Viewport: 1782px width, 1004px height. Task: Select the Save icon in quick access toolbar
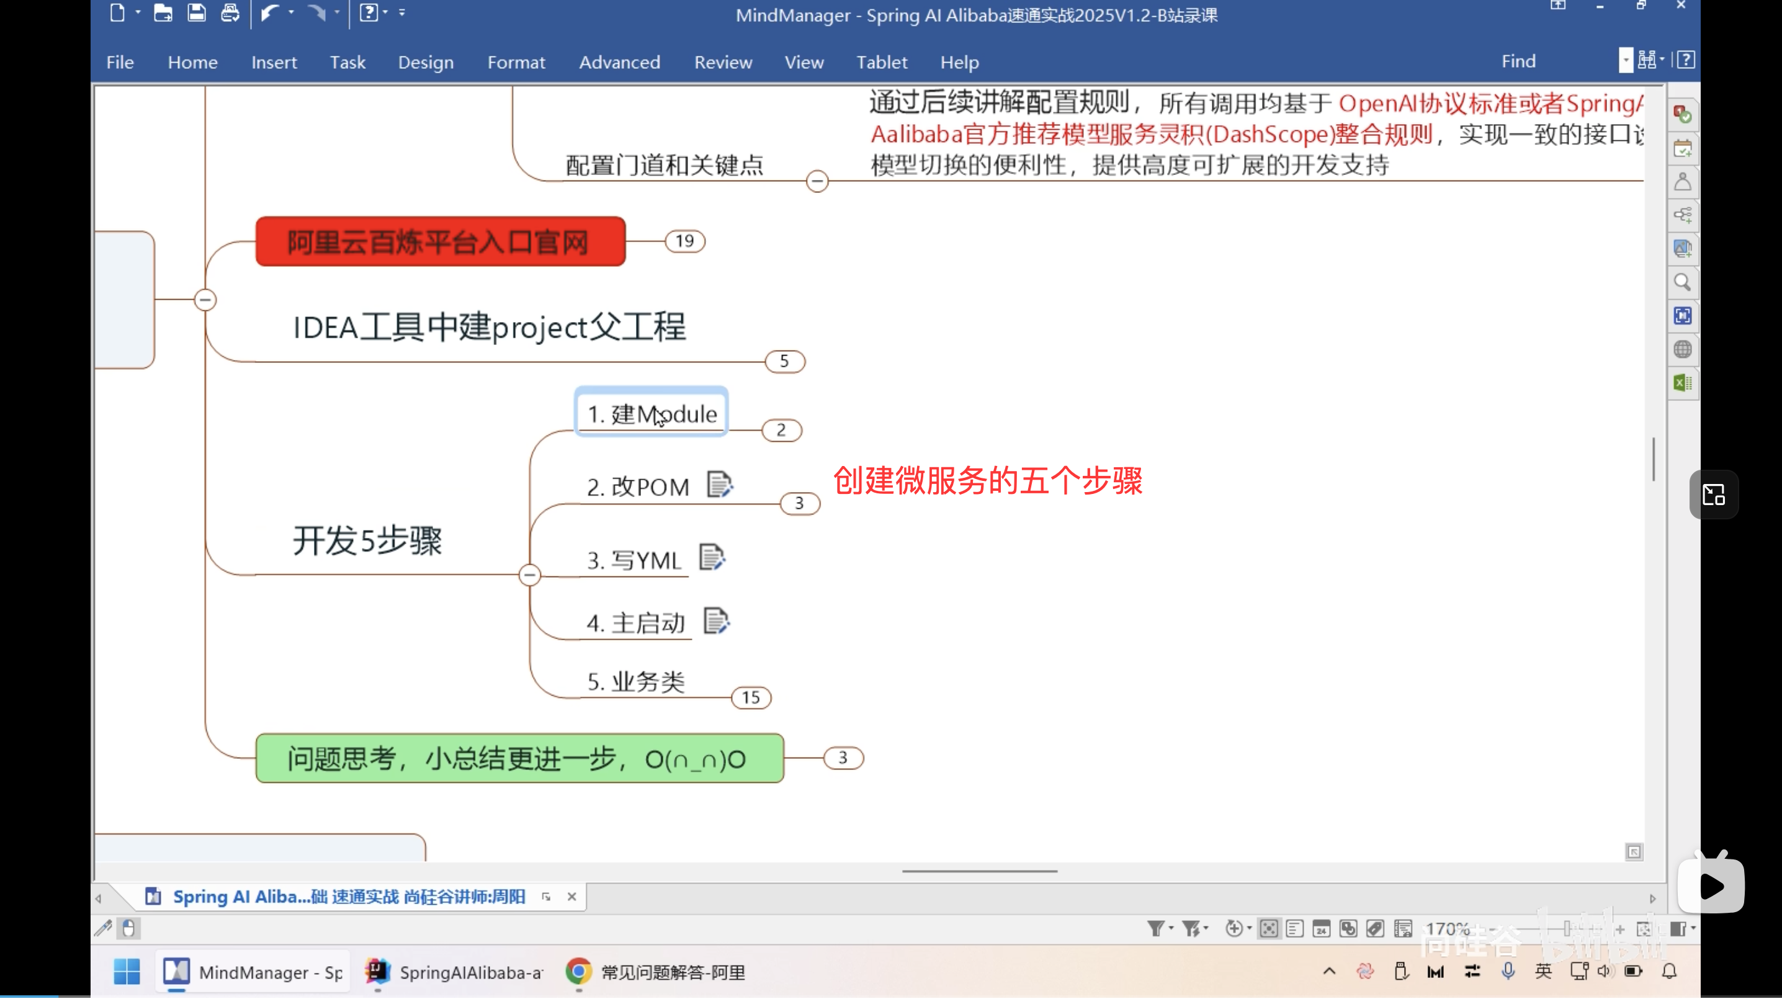pyautogui.click(x=197, y=12)
